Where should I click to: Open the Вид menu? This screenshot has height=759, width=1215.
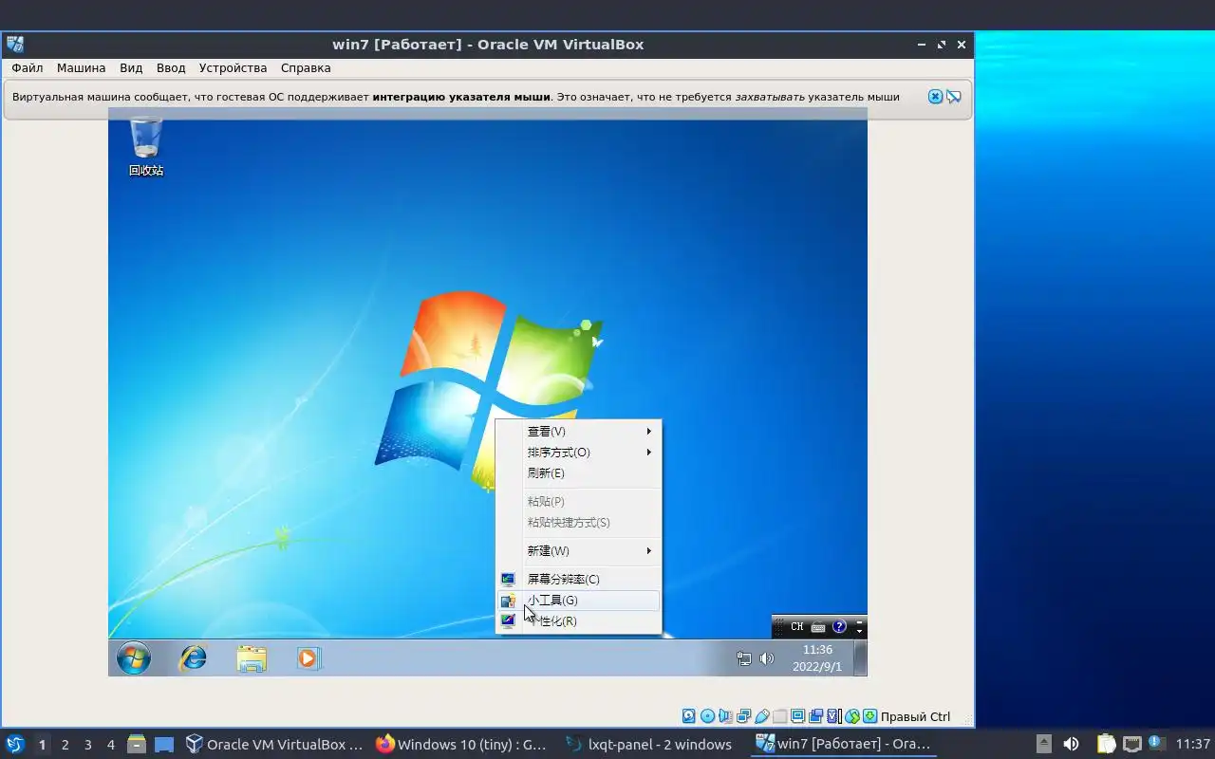click(x=131, y=68)
